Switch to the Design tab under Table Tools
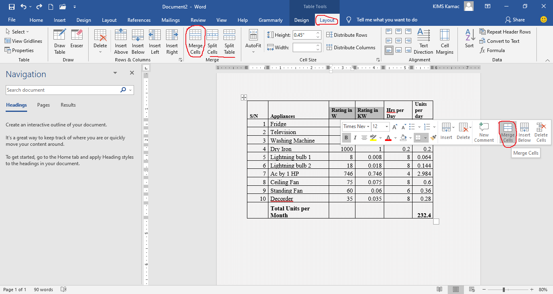553x294 pixels. [x=302, y=19]
